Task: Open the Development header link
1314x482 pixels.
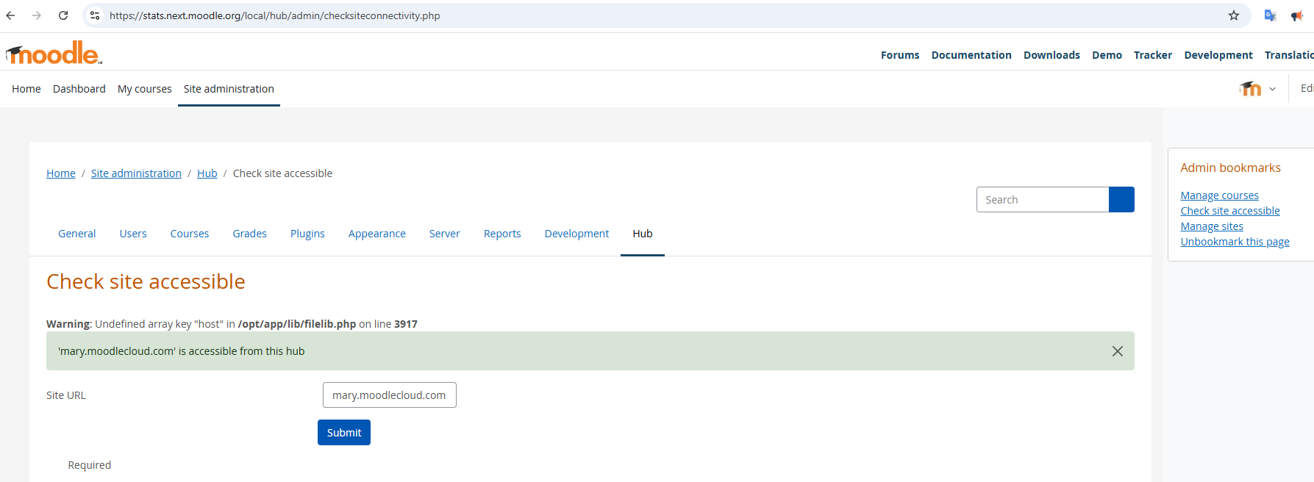Action: (x=1218, y=55)
